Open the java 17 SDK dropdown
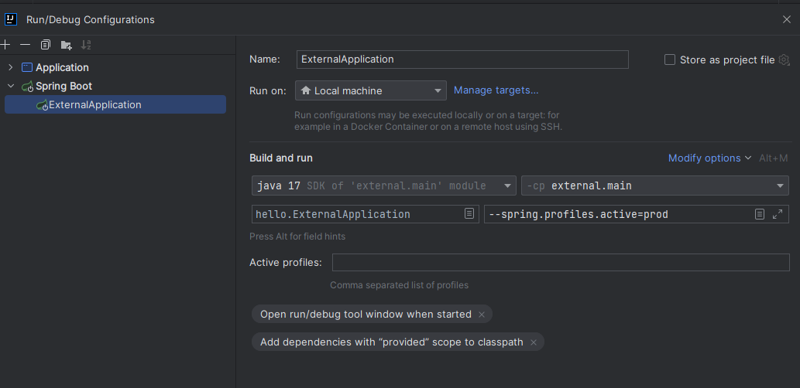The width and height of the screenshot is (800, 388). click(383, 185)
